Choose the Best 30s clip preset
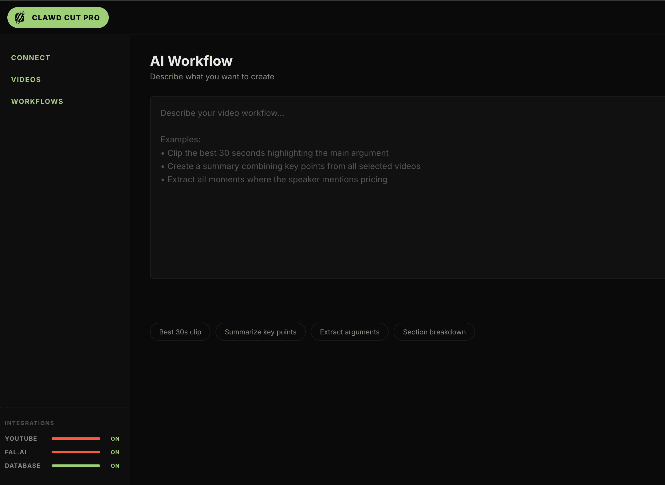 [180, 332]
